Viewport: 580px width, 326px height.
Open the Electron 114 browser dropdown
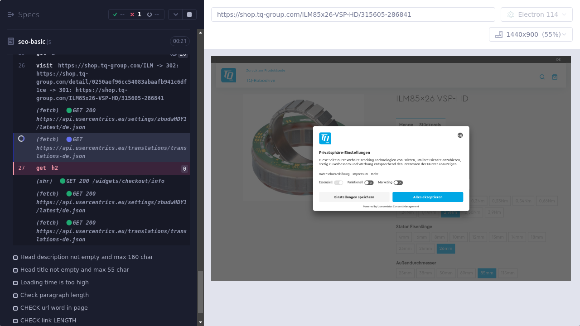click(x=536, y=14)
